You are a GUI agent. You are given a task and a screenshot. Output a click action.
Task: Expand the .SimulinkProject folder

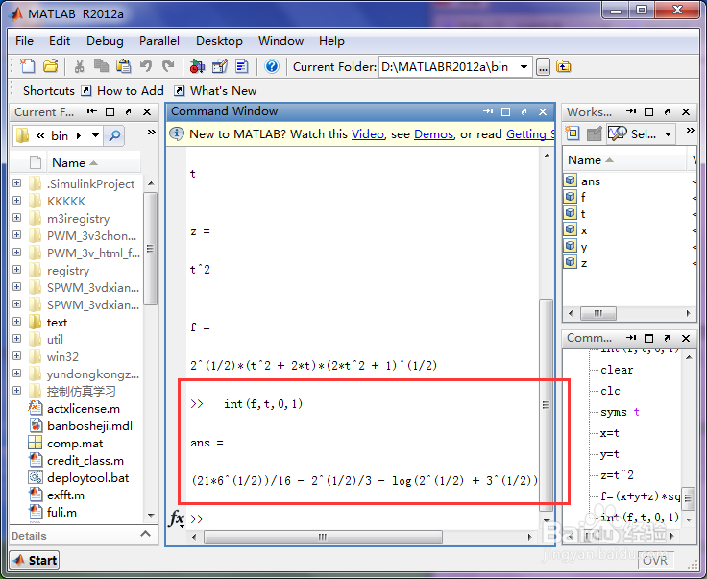coord(16,183)
